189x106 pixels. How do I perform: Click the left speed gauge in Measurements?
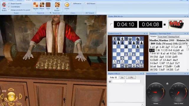[156, 92]
